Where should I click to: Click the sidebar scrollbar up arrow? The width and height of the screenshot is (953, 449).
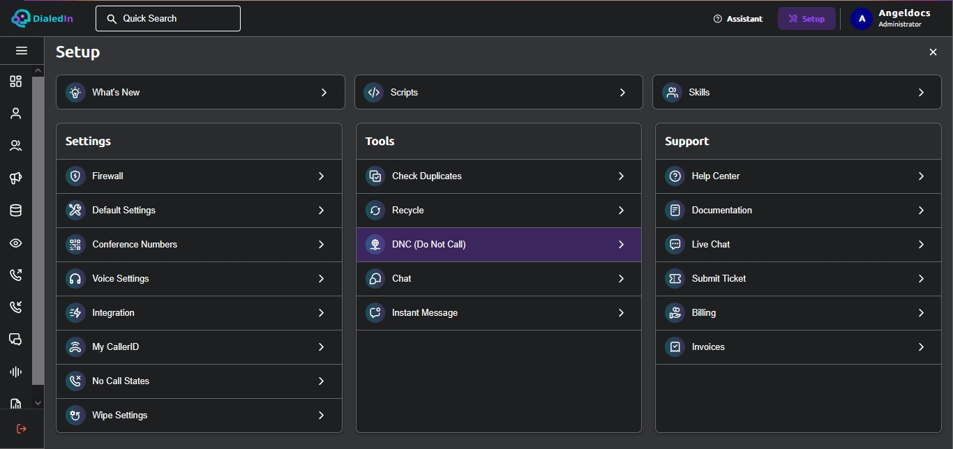[38, 70]
